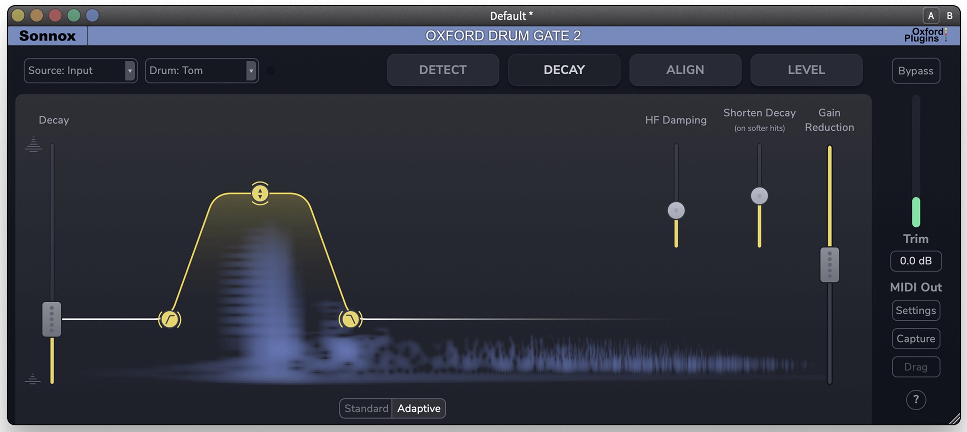Click the short decay icon below slider
The image size is (967, 432).
[33, 379]
